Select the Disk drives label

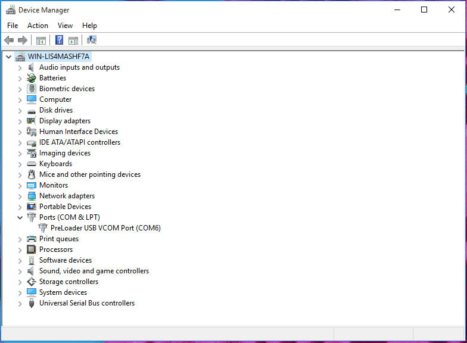pyautogui.click(x=56, y=110)
